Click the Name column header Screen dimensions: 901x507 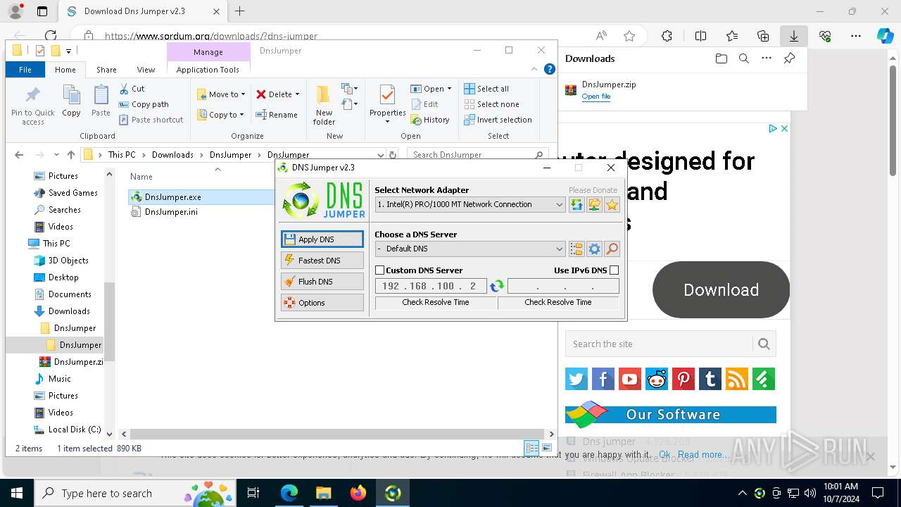141,177
